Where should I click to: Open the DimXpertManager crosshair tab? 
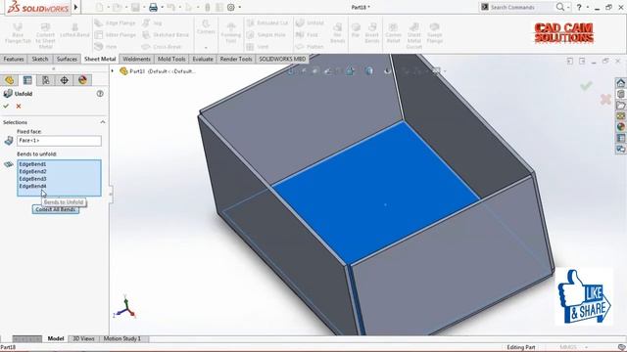click(64, 80)
